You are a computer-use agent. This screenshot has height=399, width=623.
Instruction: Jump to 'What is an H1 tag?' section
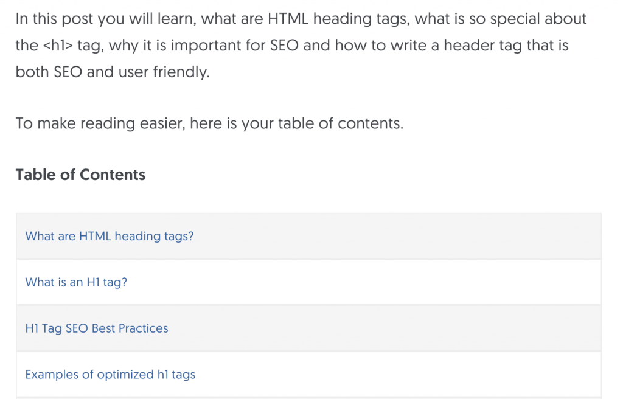[76, 282]
